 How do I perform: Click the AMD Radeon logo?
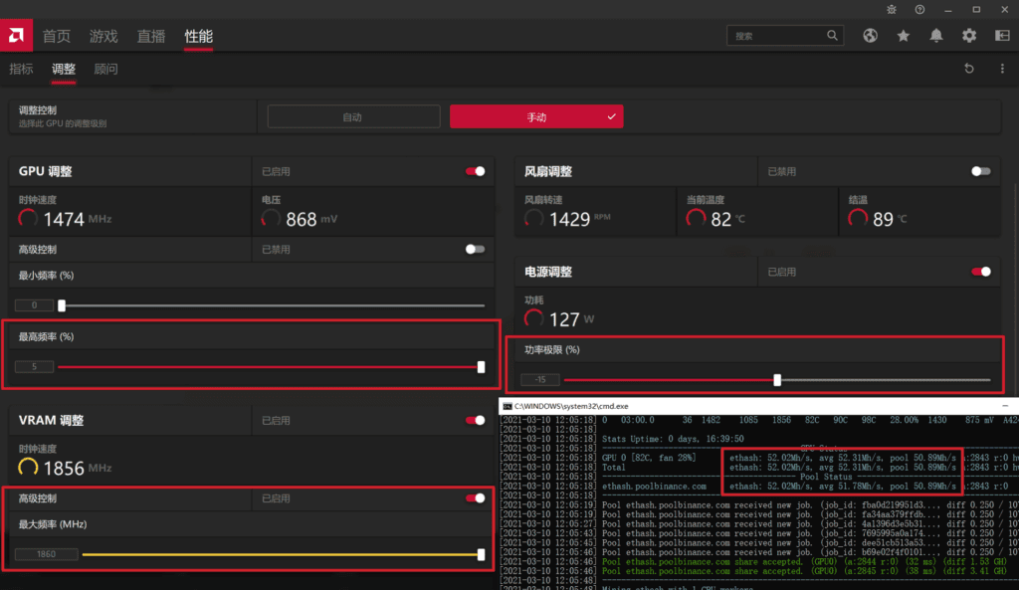tap(15, 35)
